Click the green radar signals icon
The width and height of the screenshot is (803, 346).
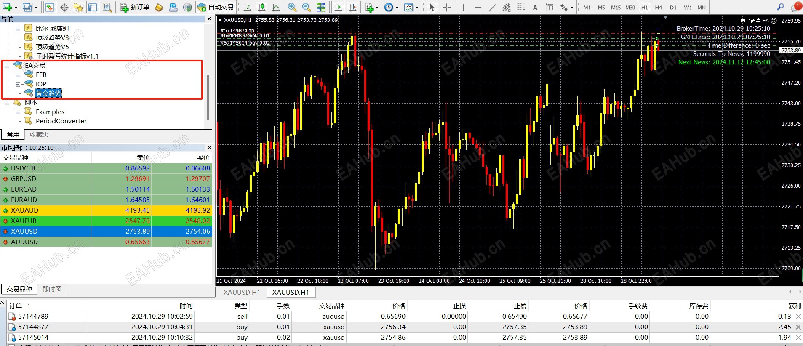pyautogui.click(x=188, y=7)
